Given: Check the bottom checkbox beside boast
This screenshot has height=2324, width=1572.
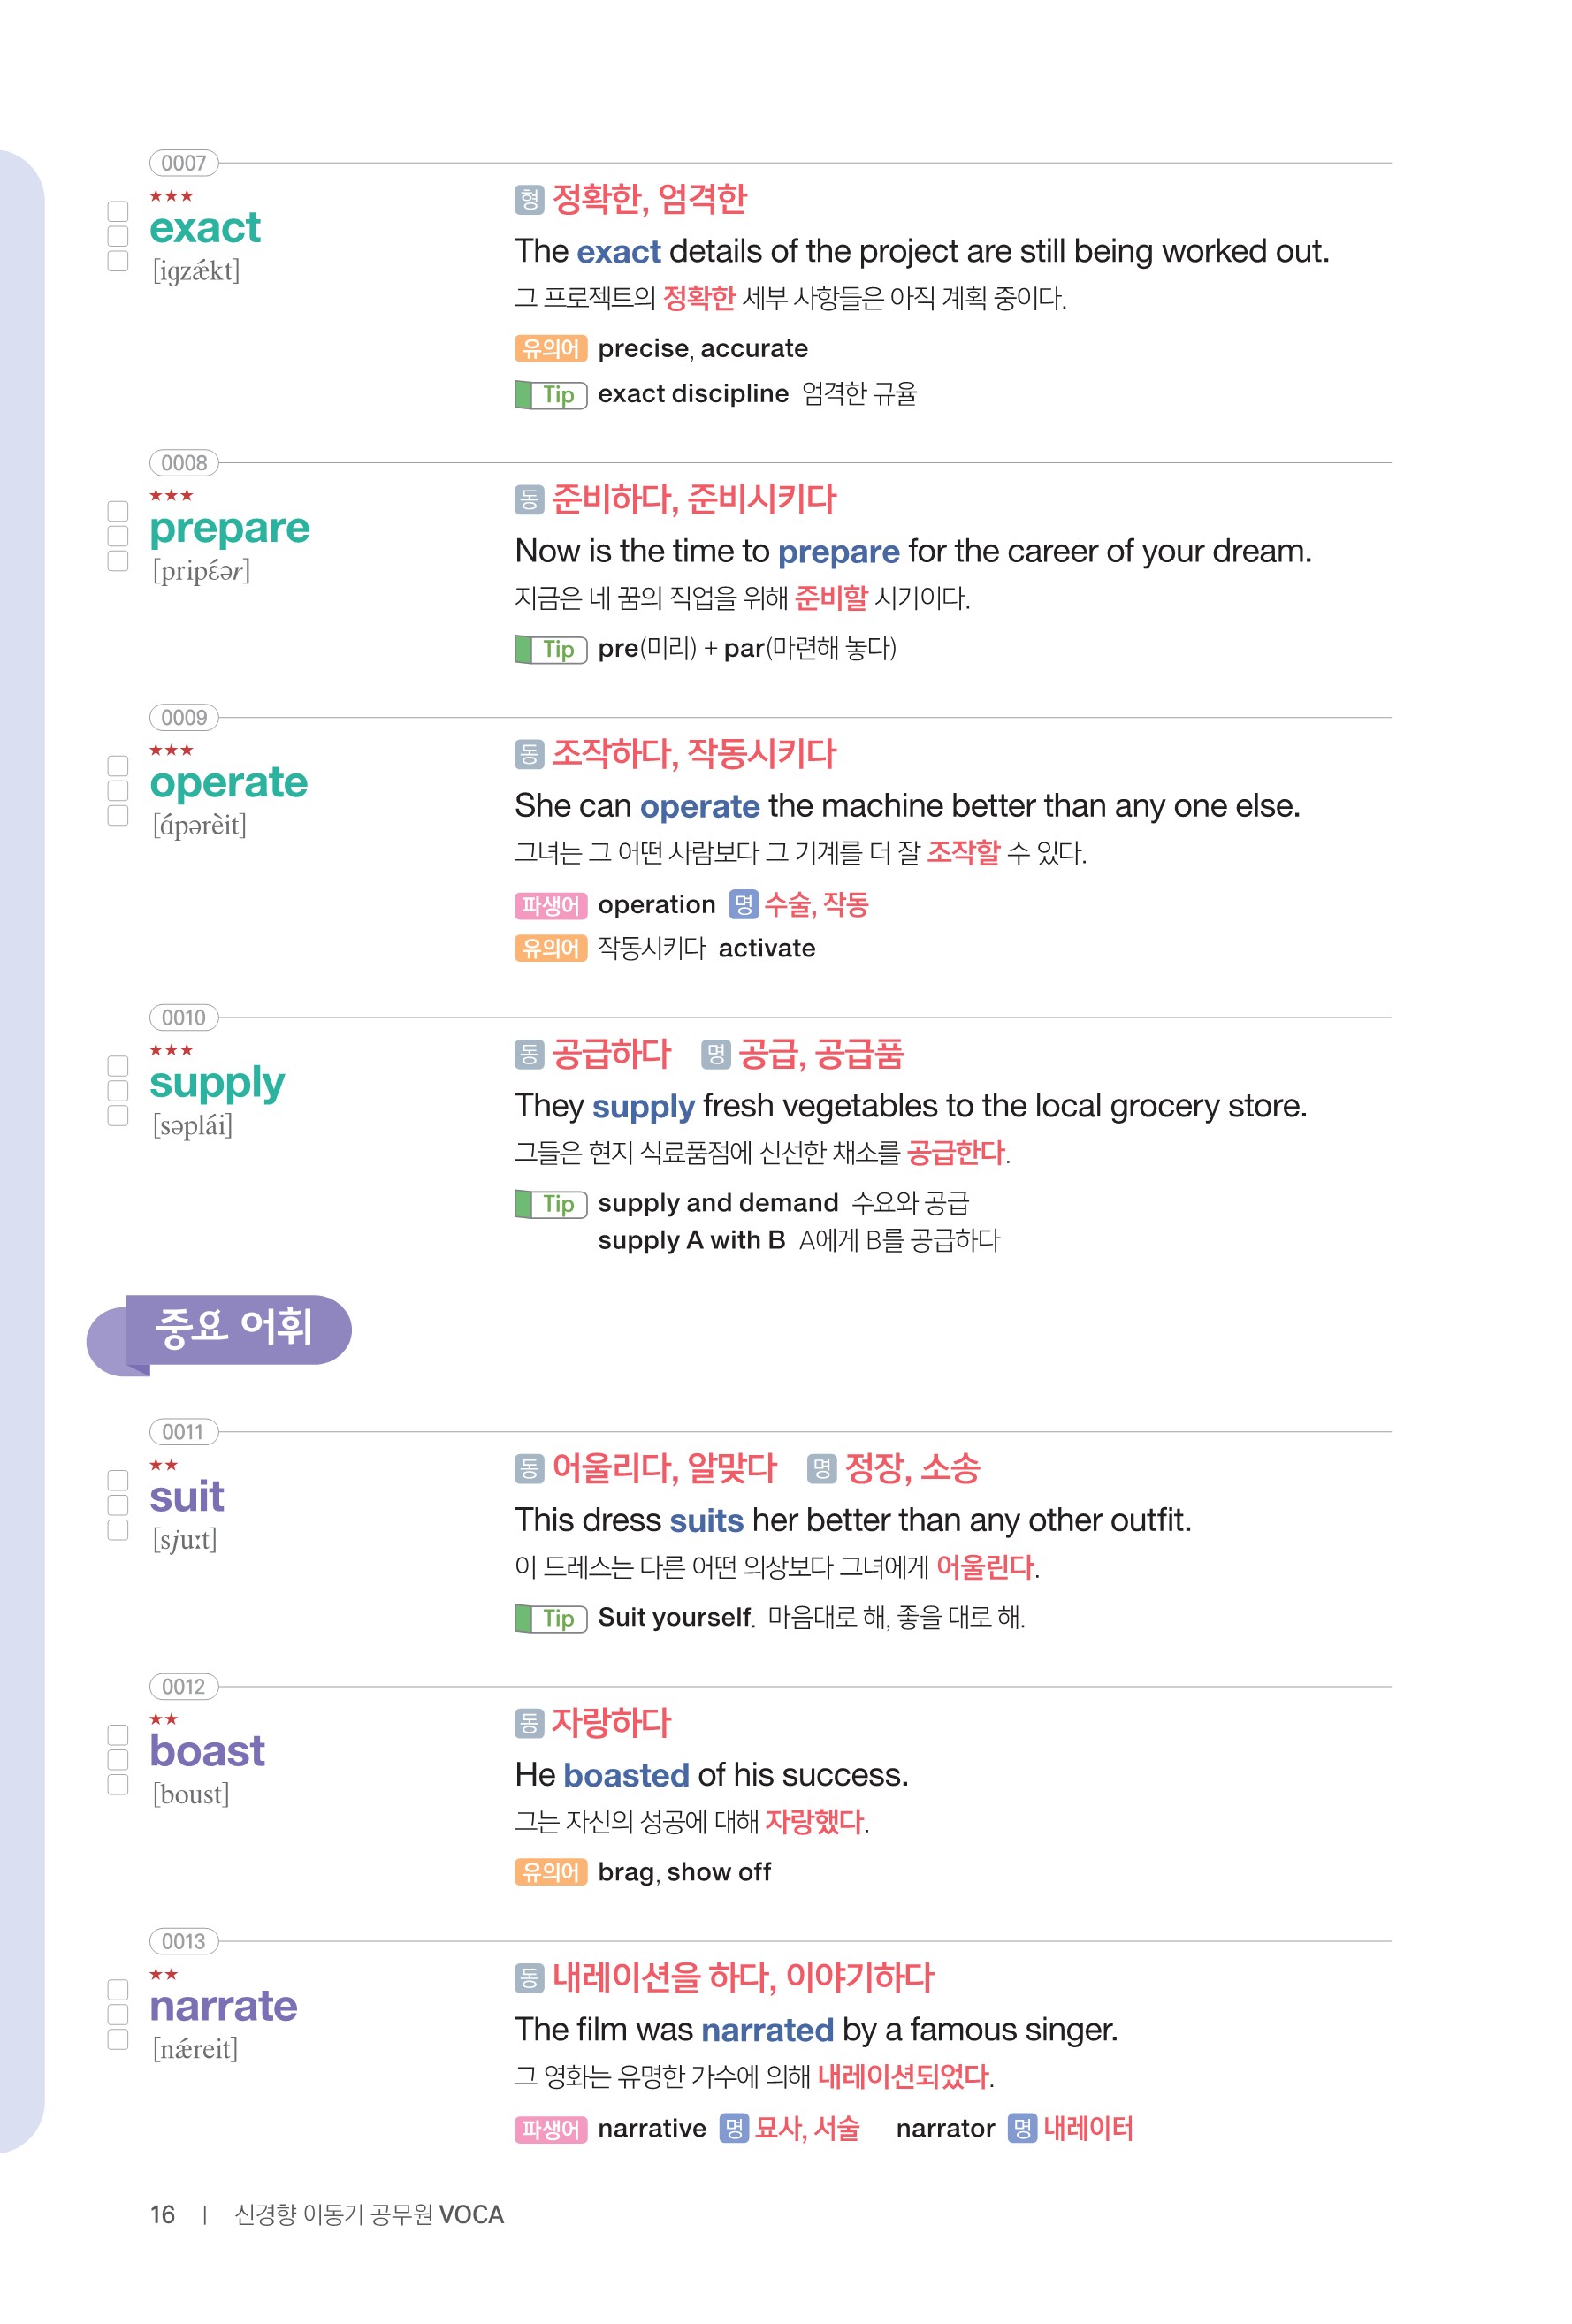Looking at the screenshot, I should coord(118,1785).
